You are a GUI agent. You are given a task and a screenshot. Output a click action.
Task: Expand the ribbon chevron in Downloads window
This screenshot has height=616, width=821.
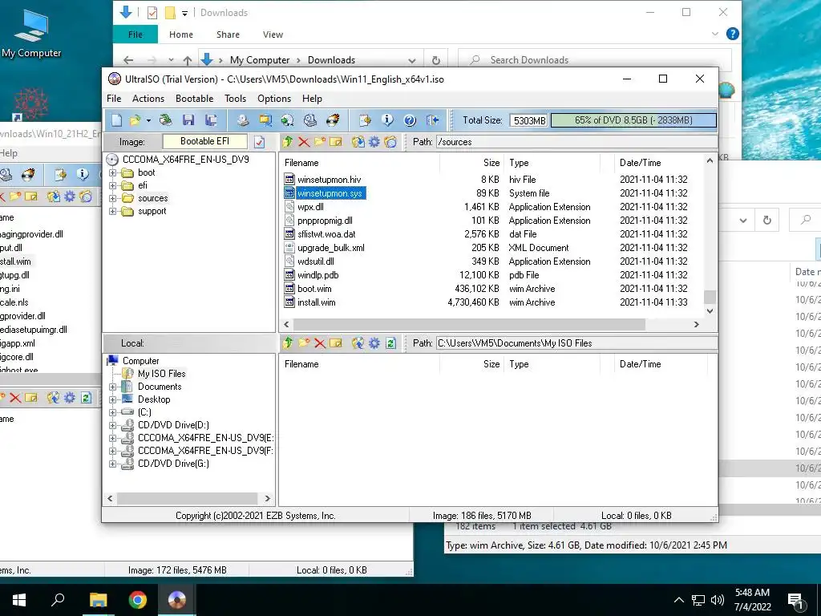click(714, 34)
